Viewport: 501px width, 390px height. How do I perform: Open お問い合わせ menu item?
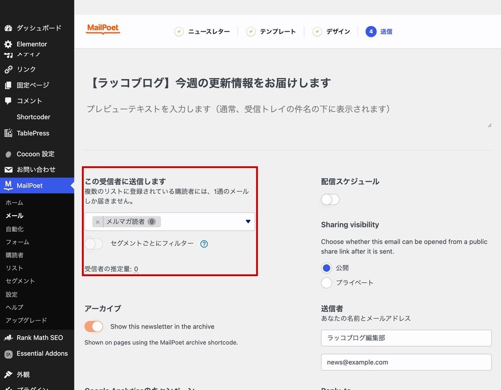[37, 170]
